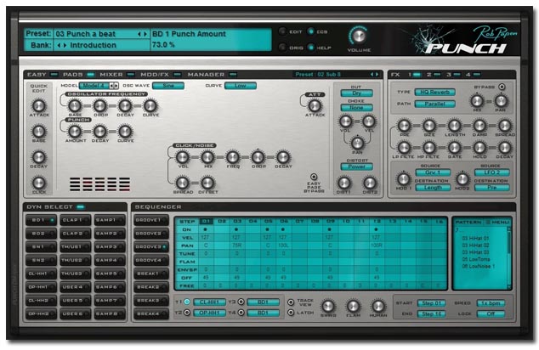Open the FX TYPE dropdown showing HQ Reverb
This screenshot has width=539, height=350.
tap(434, 92)
